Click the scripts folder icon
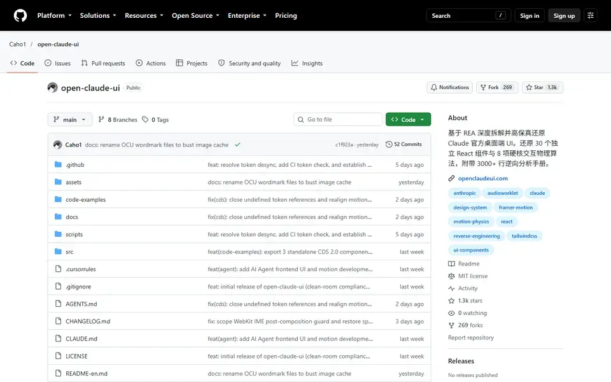The width and height of the screenshot is (611, 382). (58, 234)
